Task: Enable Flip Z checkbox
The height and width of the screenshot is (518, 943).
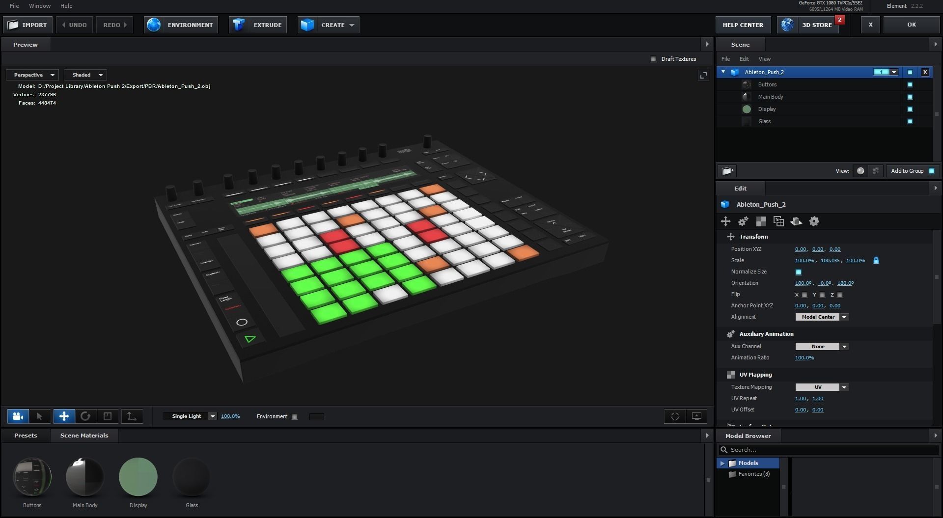Action: coord(840,295)
